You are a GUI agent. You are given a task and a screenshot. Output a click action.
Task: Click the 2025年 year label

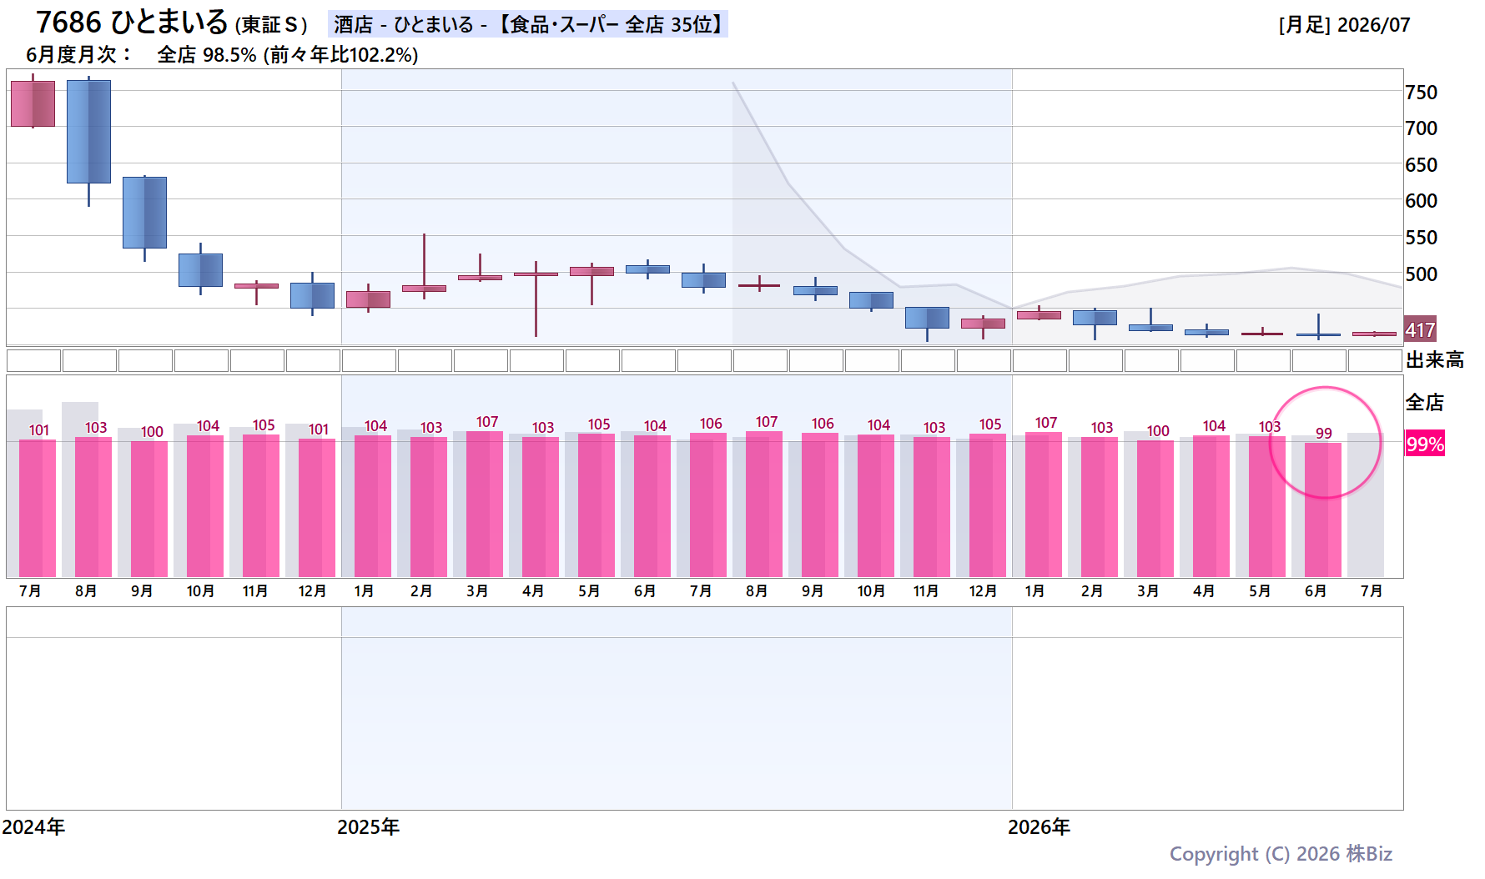[368, 827]
